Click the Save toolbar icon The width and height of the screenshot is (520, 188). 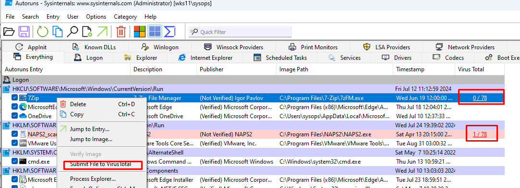24,32
